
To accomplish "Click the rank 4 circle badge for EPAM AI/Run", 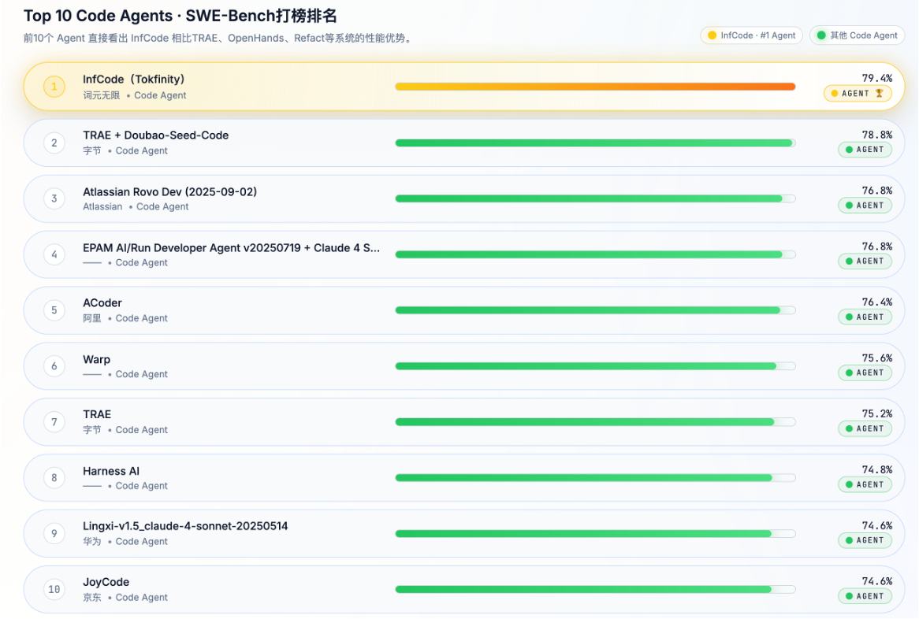I will point(54,254).
